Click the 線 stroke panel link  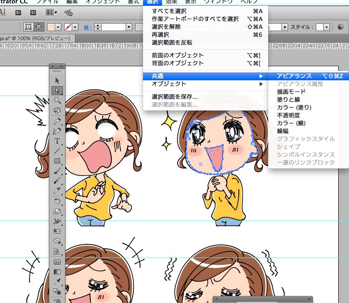click(87, 28)
